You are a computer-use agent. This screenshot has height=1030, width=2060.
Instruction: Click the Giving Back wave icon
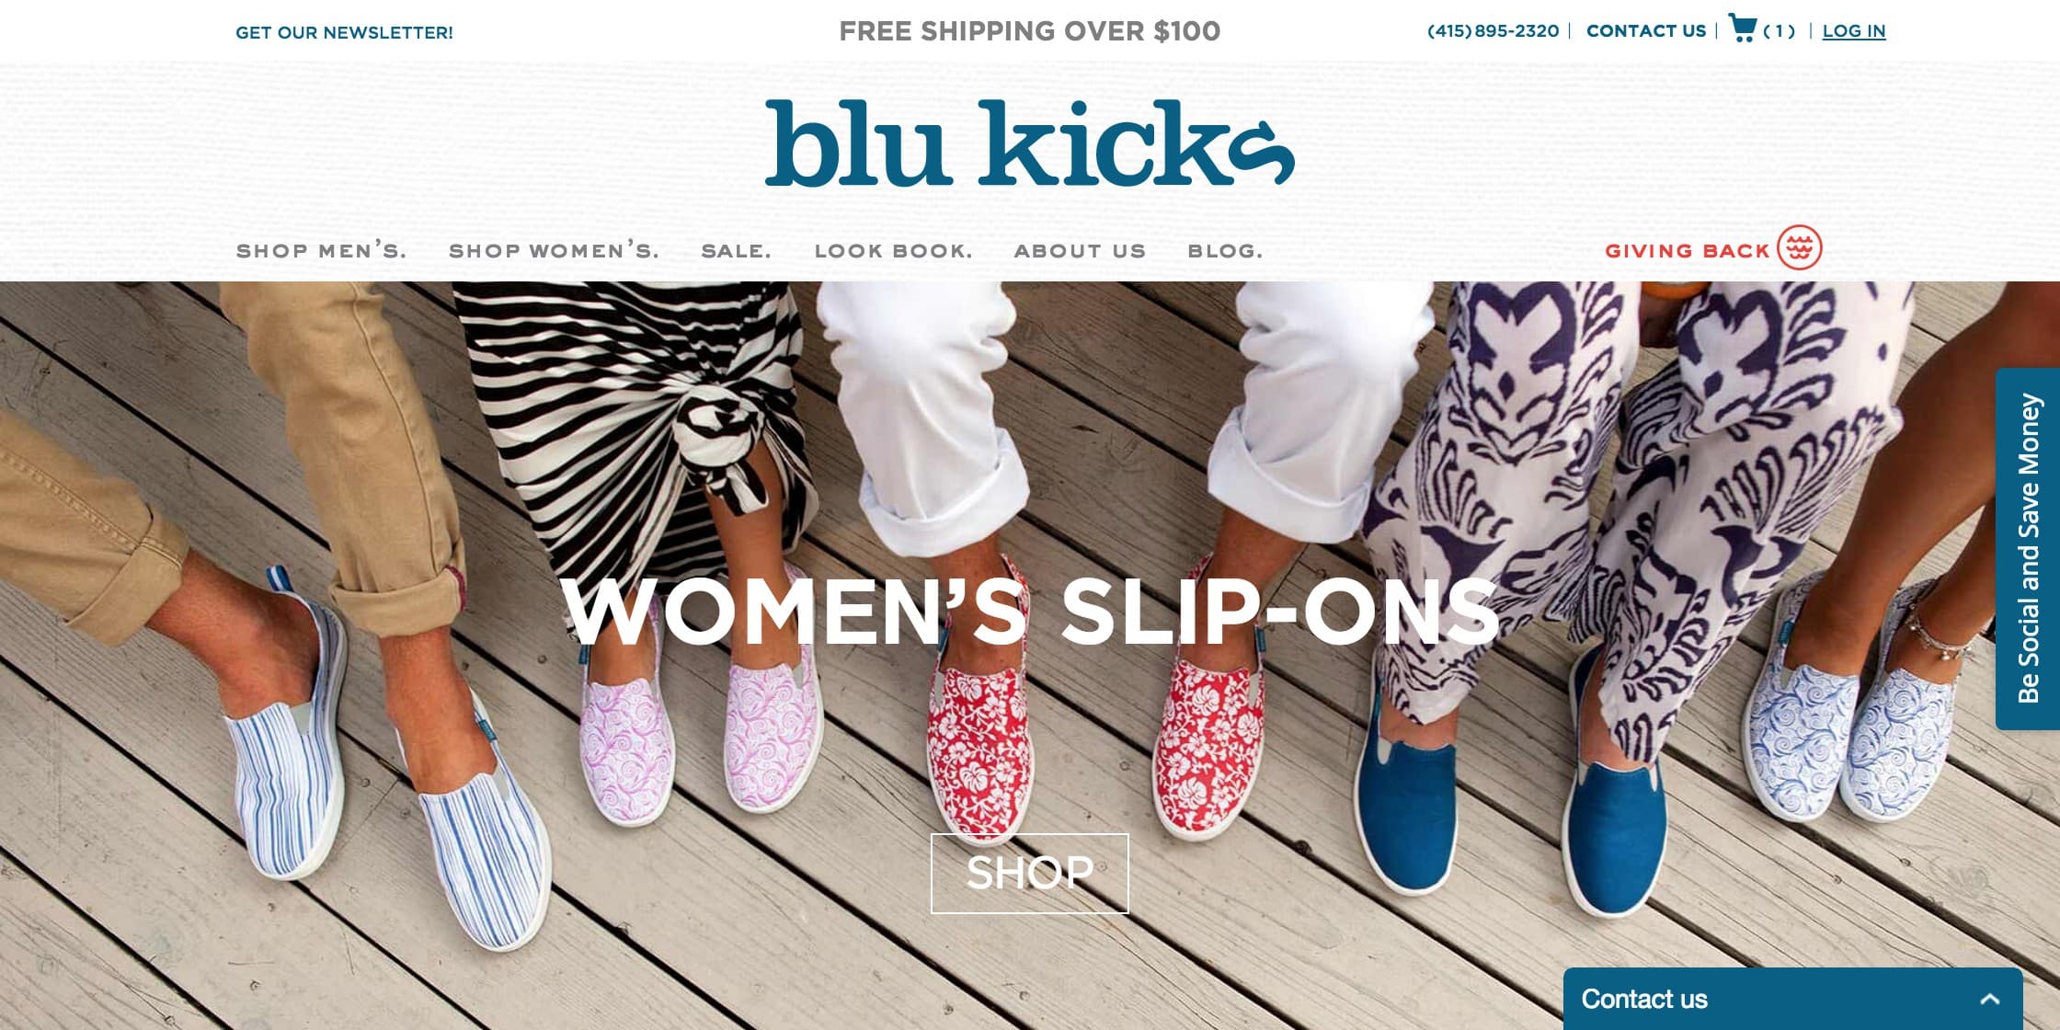pos(1799,247)
